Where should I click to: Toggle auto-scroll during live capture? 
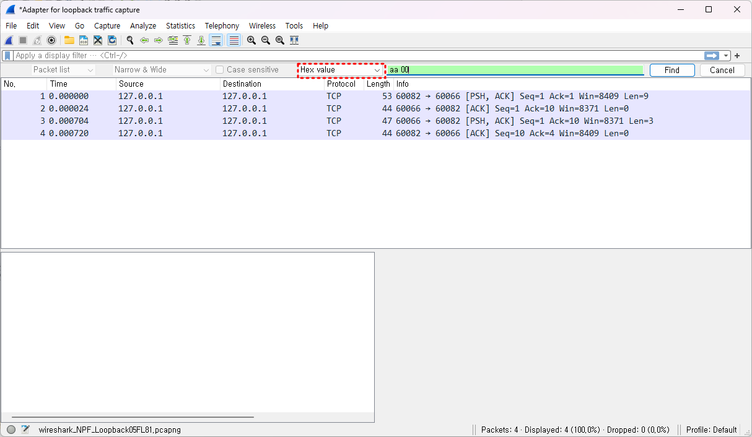pyautogui.click(x=216, y=40)
